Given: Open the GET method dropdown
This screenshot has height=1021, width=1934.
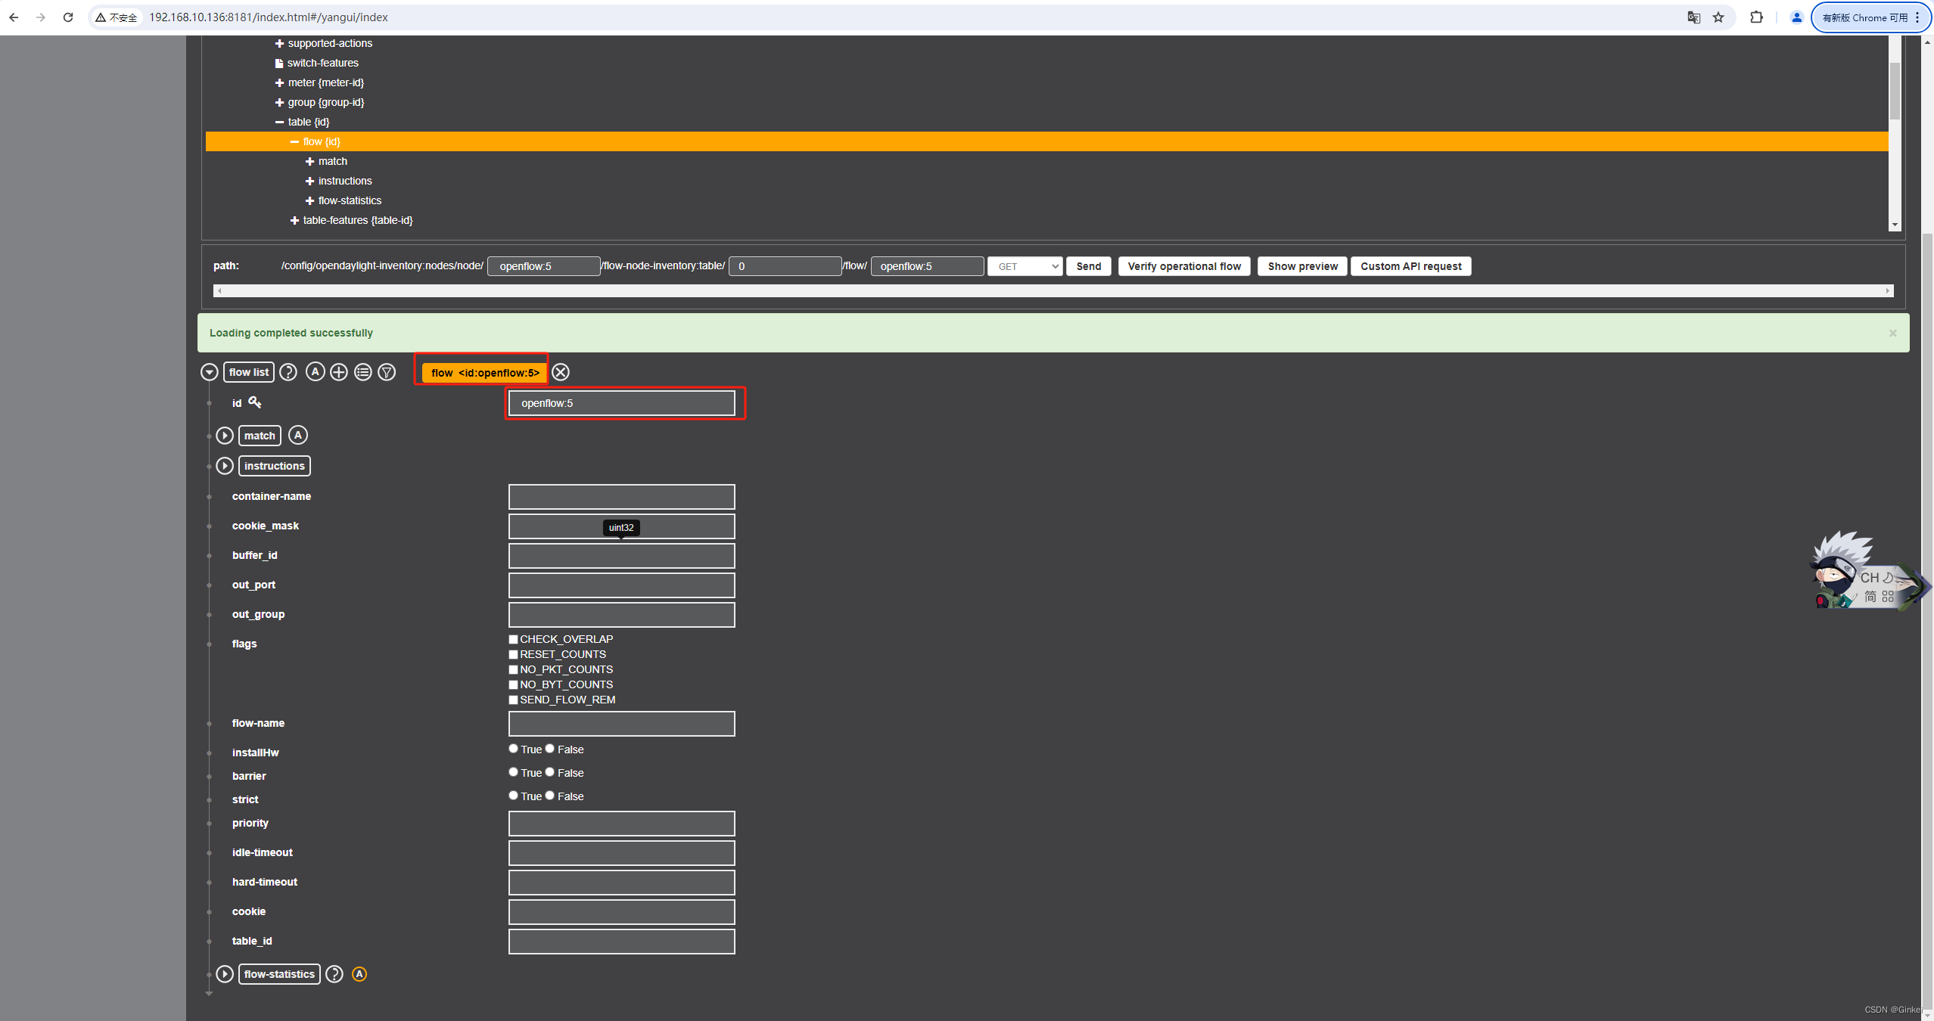Looking at the screenshot, I should (x=1025, y=266).
